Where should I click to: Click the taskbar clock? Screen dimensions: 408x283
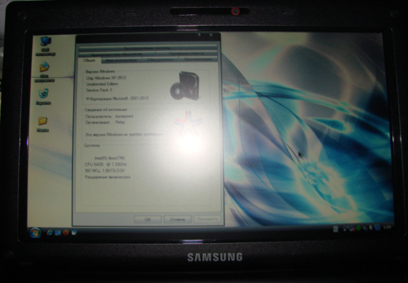pyautogui.click(x=388, y=228)
